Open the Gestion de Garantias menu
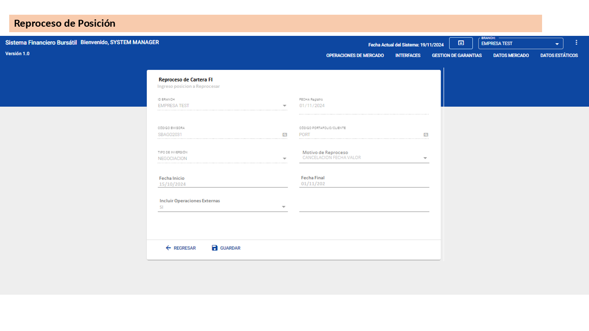The width and height of the screenshot is (589, 331). [x=456, y=56]
